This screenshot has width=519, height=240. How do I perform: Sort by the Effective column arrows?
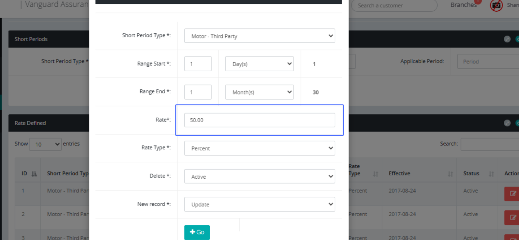[x=450, y=174]
